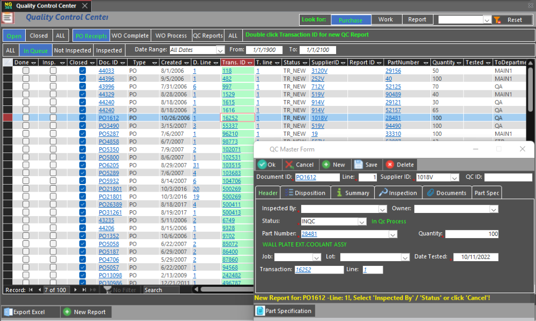
Task: Toggle Insp. checkbox for PO1612 row
Action: pyautogui.click(x=53, y=118)
